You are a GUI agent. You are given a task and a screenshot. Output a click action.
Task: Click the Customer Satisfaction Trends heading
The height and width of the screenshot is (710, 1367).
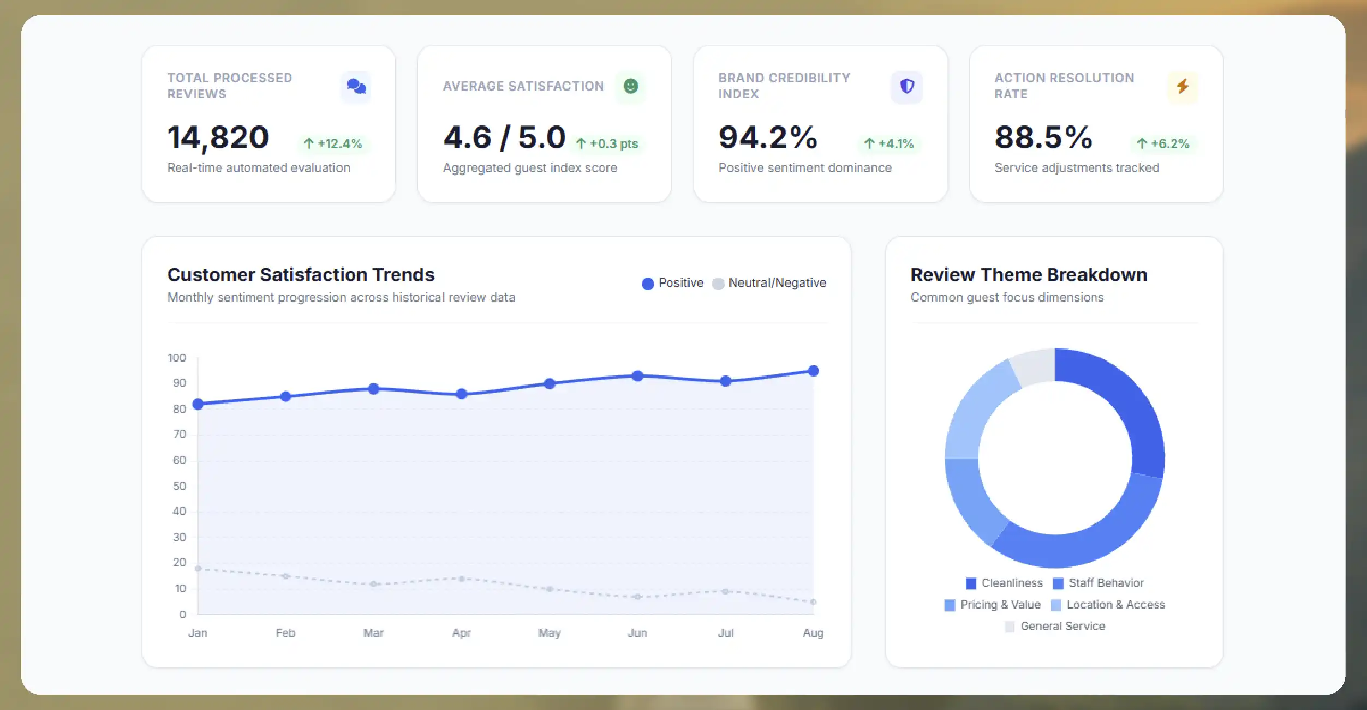click(301, 275)
